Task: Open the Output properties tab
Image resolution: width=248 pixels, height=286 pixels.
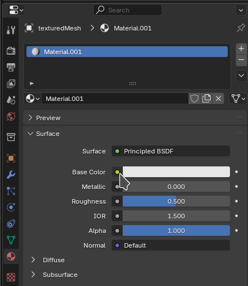Action: point(11,67)
